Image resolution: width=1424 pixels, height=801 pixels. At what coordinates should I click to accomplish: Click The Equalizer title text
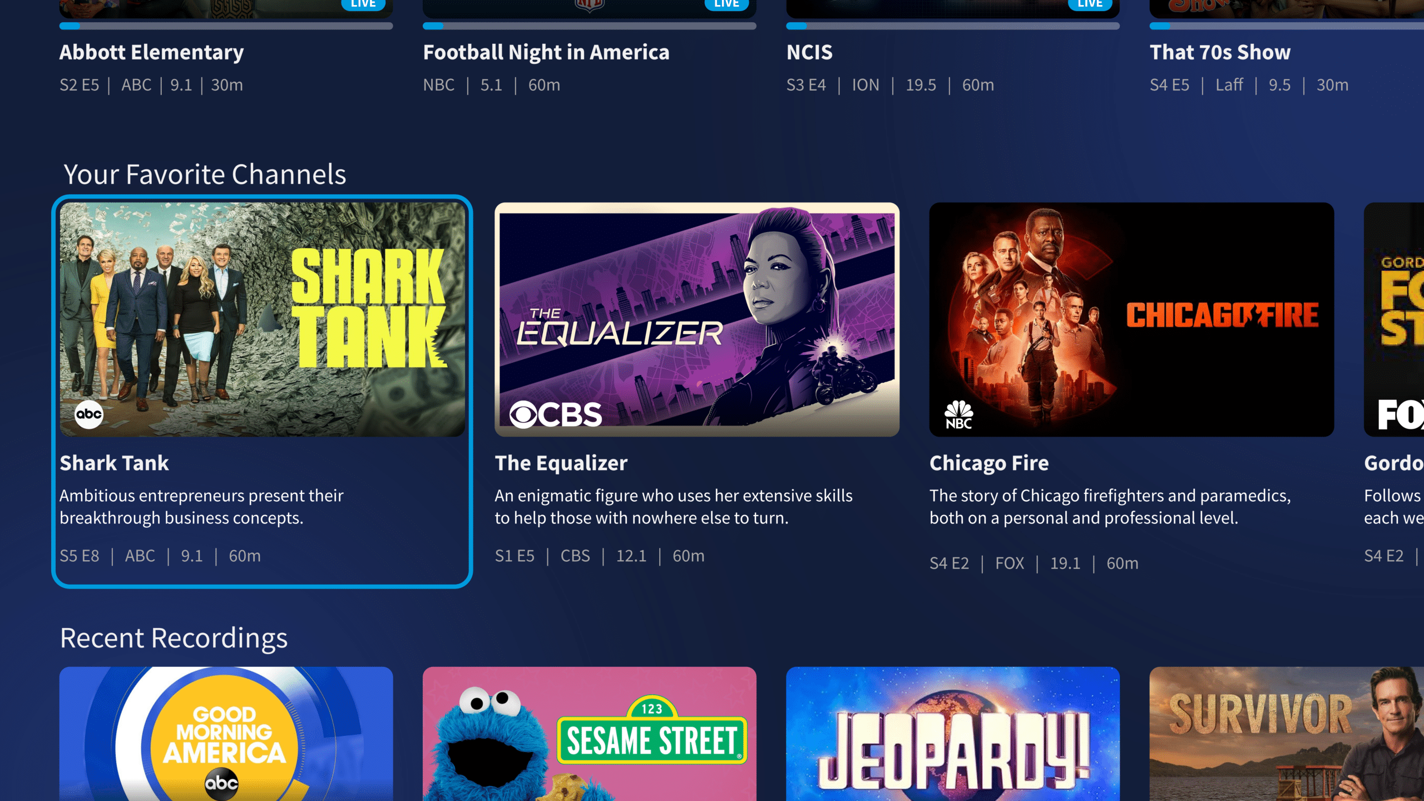tap(561, 463)
